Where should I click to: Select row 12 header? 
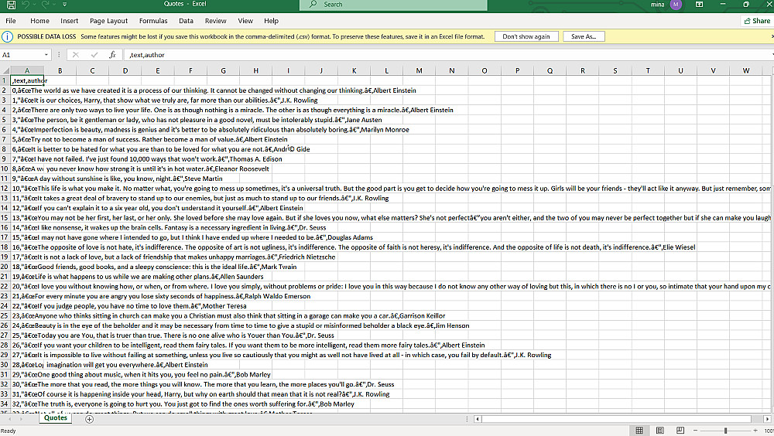pyautogui.click(x=5, y=189)
